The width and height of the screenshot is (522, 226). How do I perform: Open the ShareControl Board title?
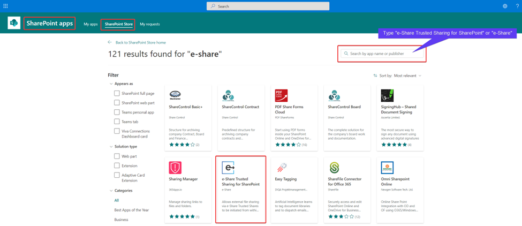(x=344, y=107)
